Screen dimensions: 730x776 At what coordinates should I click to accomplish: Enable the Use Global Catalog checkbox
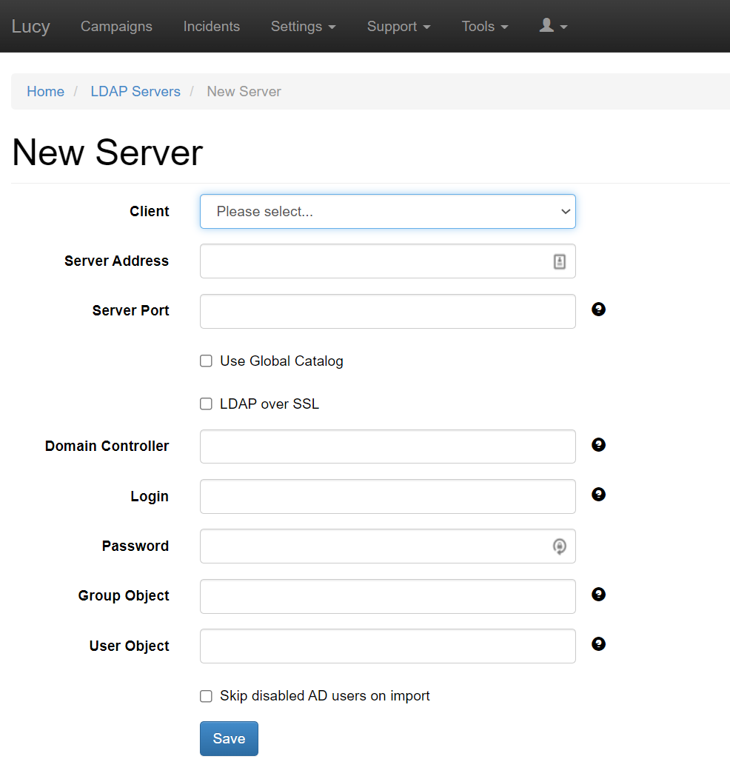click(x=206, y=361)
